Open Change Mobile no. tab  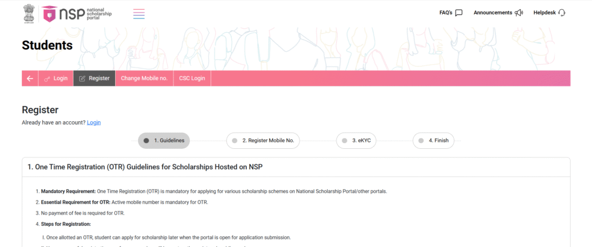(144, 78)
